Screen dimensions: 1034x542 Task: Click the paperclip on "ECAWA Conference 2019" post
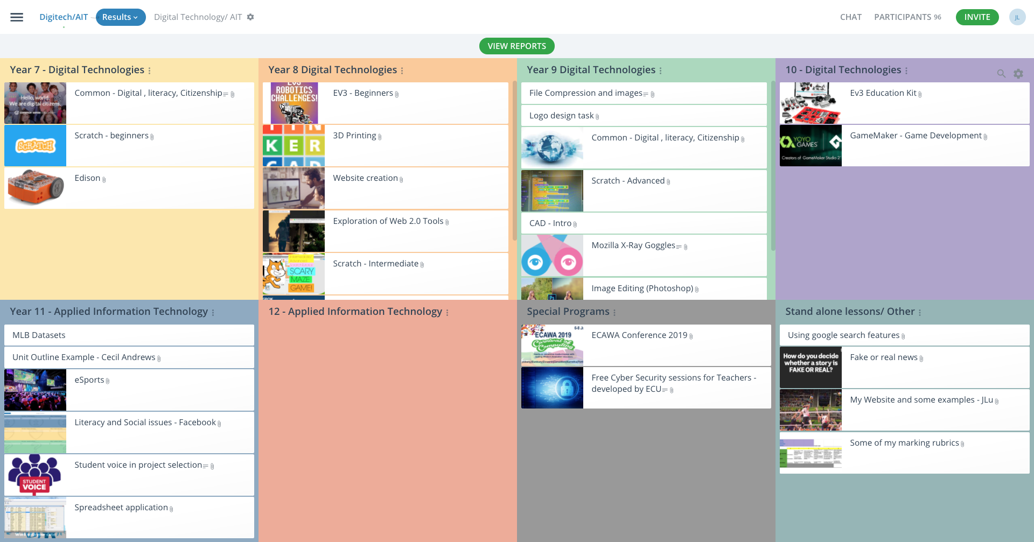(691, 336)
